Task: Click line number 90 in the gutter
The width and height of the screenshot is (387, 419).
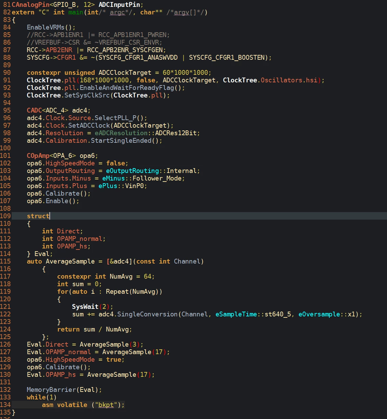Action: click(x=7, y=72)
